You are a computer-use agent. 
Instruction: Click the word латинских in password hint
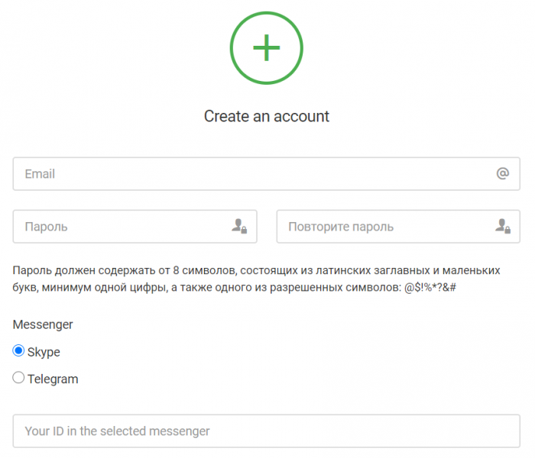pos(343,270)
